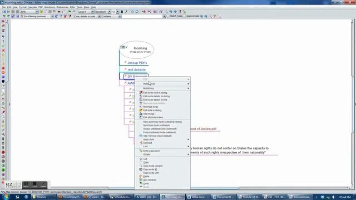The width and height of the screenshot is (356, 200).
Task: Click the icon next to Edit node core in dialog
Action: click(x=141, y=93)
